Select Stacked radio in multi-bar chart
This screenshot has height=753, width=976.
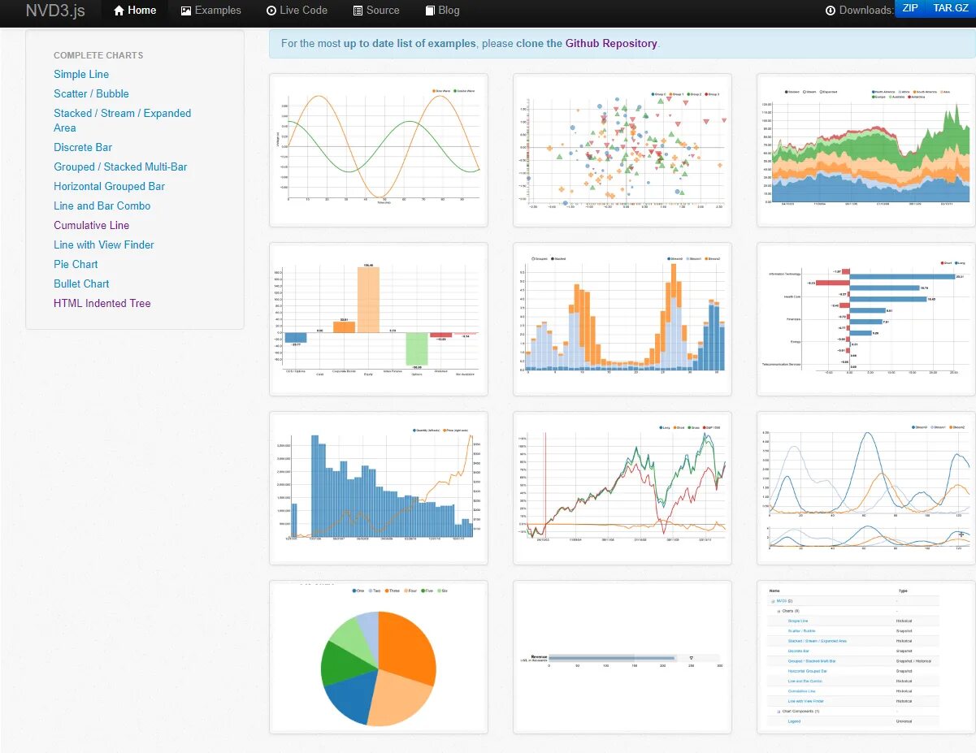coord(558,259)
